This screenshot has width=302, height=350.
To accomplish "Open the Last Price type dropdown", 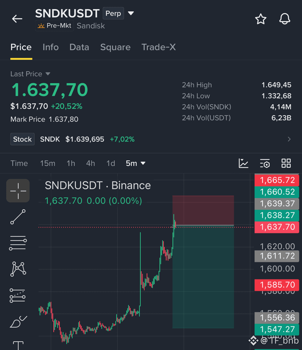I will point(48,74).
